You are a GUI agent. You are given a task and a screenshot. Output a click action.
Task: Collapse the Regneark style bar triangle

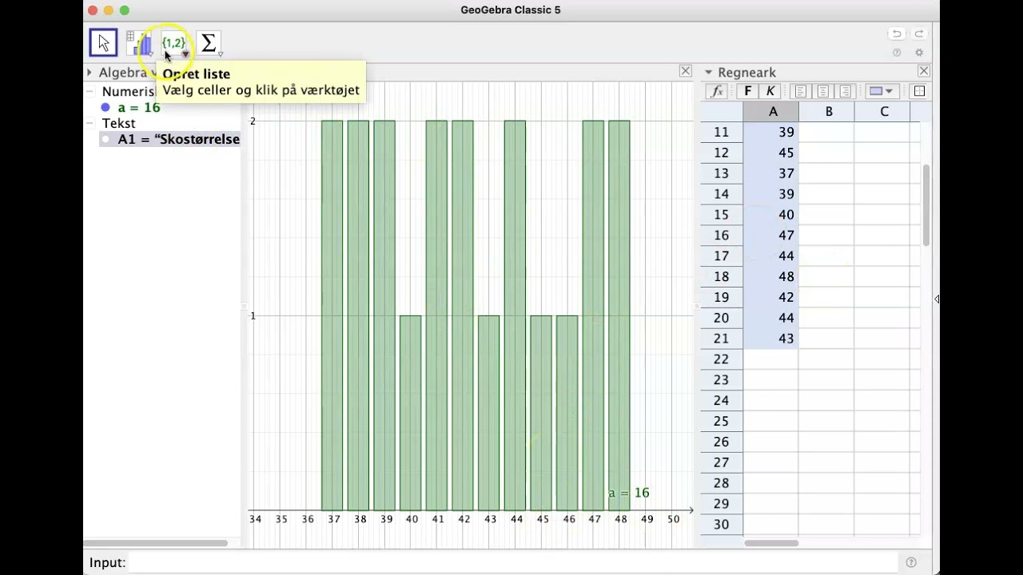708,73
